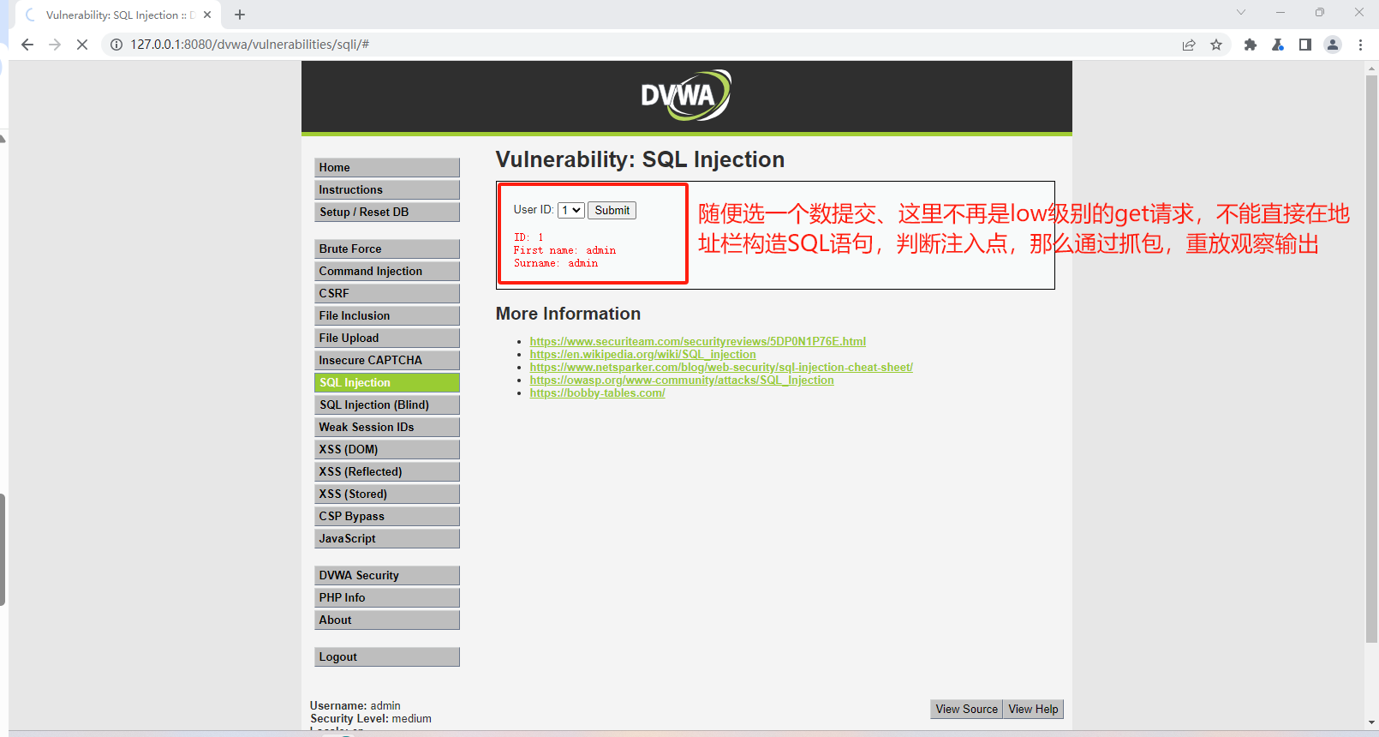Image resolution: width=1379 pixels, height=737 pixels.
Task: Open the Extensions puzzle icon
Action: [x=1251, y=45]
